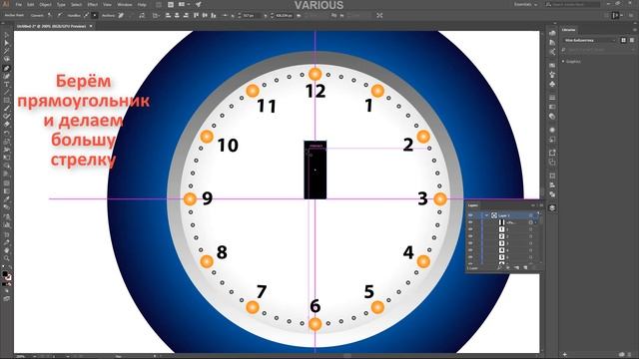639x359 pixels.
Task: Select the Eyedropper tool
Action: pos(7,198)
